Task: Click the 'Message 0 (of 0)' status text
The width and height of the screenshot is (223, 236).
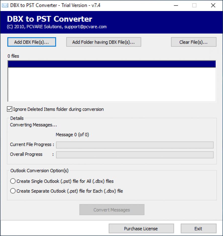Action: [x=72, y=135]
